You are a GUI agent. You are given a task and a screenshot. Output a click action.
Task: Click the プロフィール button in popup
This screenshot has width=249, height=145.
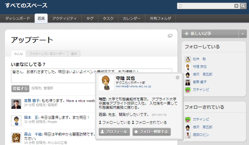[x=114, y=132]
